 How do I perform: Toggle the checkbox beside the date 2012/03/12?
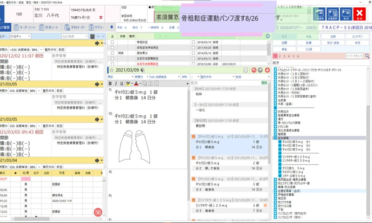tap(193, 58)
